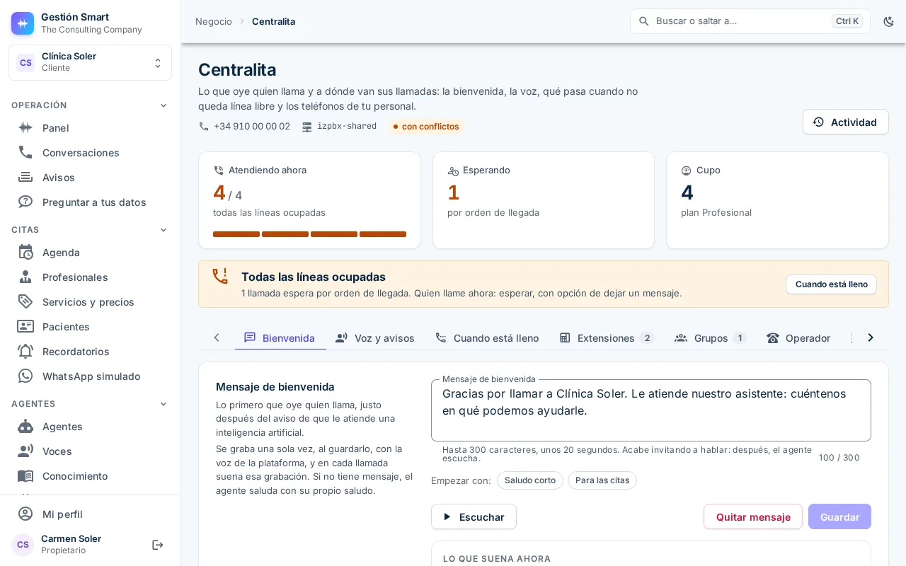Click the Ctrl K shortcut badge
Screen dimensions: 906x566
coord(847,21)
